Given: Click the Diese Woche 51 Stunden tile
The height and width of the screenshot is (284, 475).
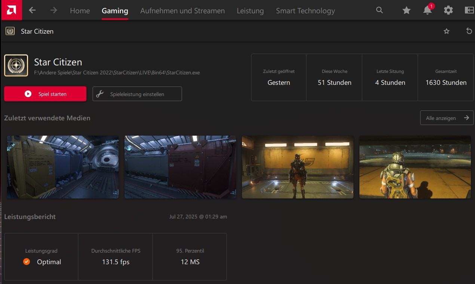Looking at the screenshot, I should (x=334, y=77).
